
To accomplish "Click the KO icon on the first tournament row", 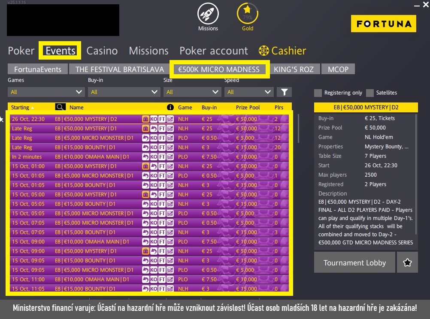I will point(154,119).
